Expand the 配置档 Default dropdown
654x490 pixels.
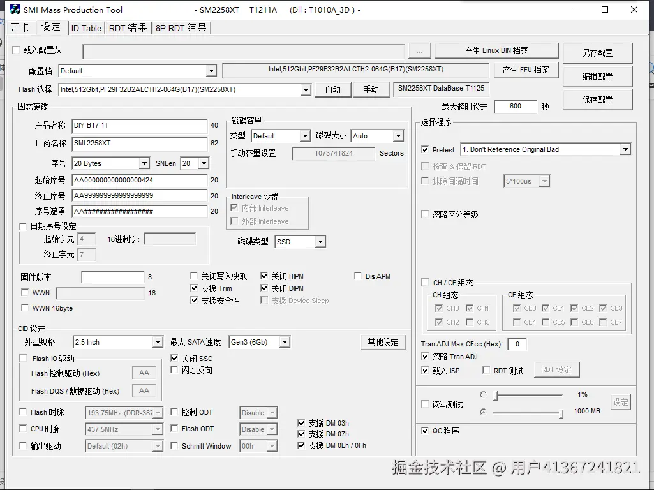coord(211,71)
